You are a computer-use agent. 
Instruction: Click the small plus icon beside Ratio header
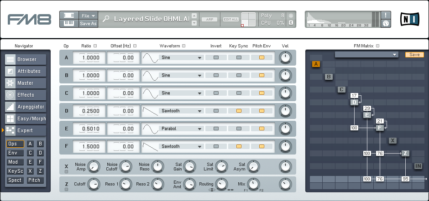pyautogui.click(x=95, y=46)
